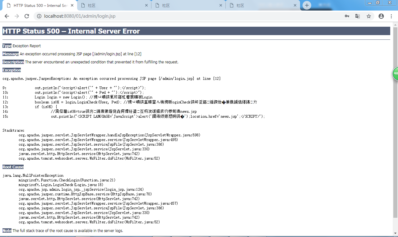This screenshot has height=237, width=398.
Task: Click the Note label
Action: coord(7,231)
